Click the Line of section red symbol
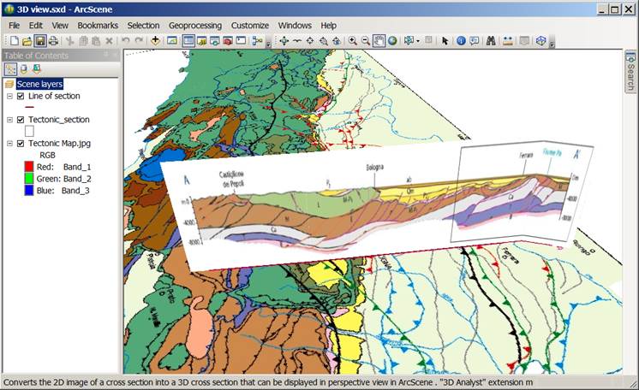This screenshot has height=390, width=639. click(x=29, y=108)
